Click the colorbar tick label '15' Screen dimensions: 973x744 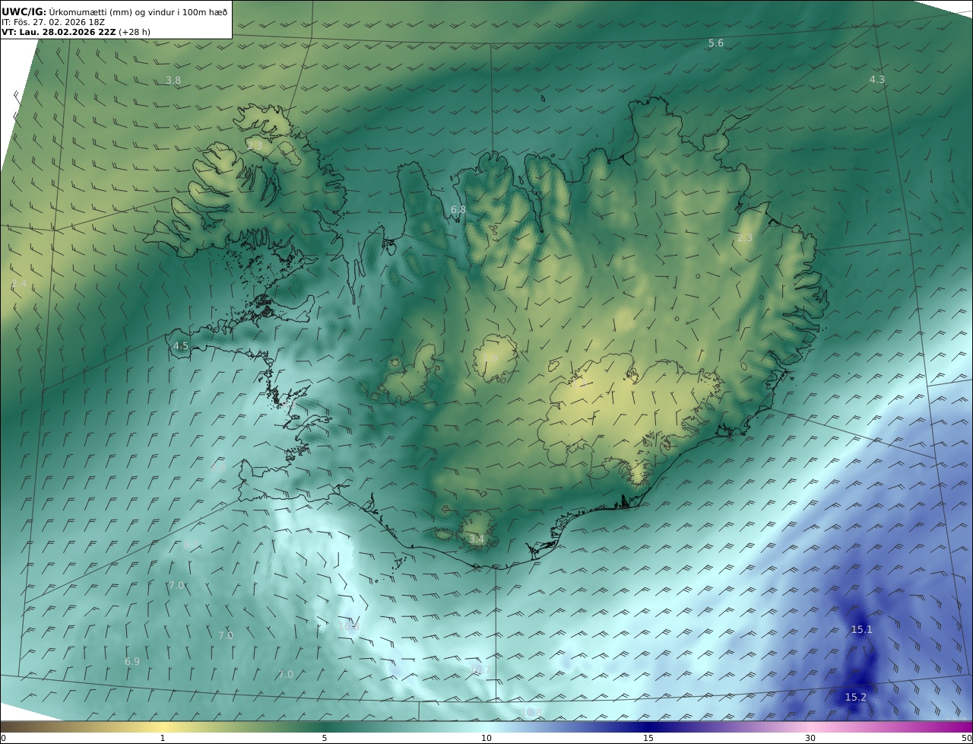(648, 738)
